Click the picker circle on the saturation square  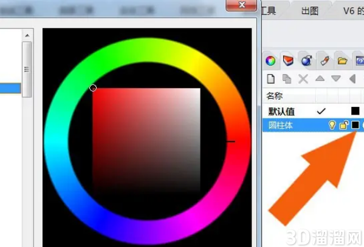coord(93,88)
